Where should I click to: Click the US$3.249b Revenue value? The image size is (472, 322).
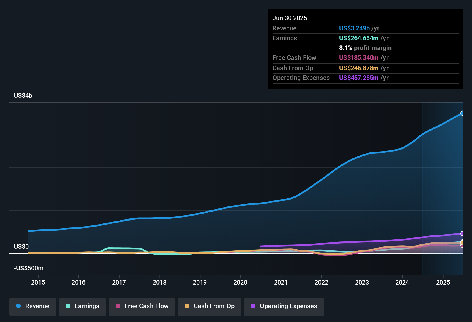coord(354,28)
